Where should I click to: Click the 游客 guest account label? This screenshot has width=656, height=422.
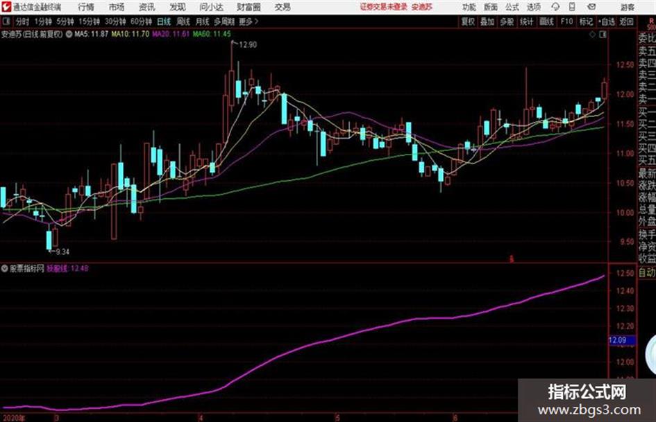pyautogui.click(x=627, y=7)
